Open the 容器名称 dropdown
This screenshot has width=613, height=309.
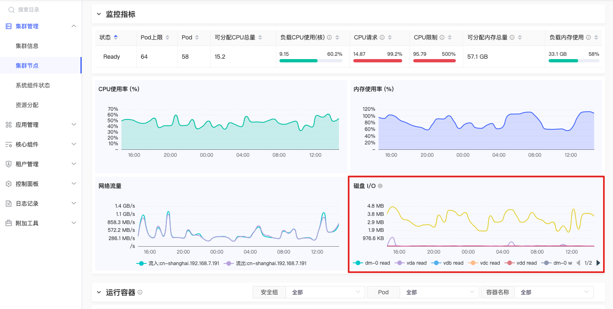click(x=554, y=292)
